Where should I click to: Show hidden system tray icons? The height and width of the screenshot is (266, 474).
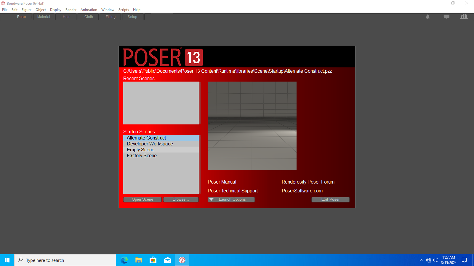tap(421, 260)
